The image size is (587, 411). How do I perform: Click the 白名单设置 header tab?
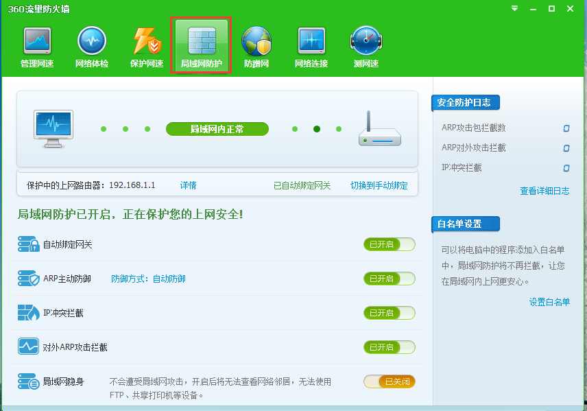(x=466, y=224)
